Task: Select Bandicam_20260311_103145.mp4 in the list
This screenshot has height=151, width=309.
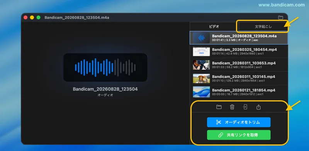Action: coord(239,79)
